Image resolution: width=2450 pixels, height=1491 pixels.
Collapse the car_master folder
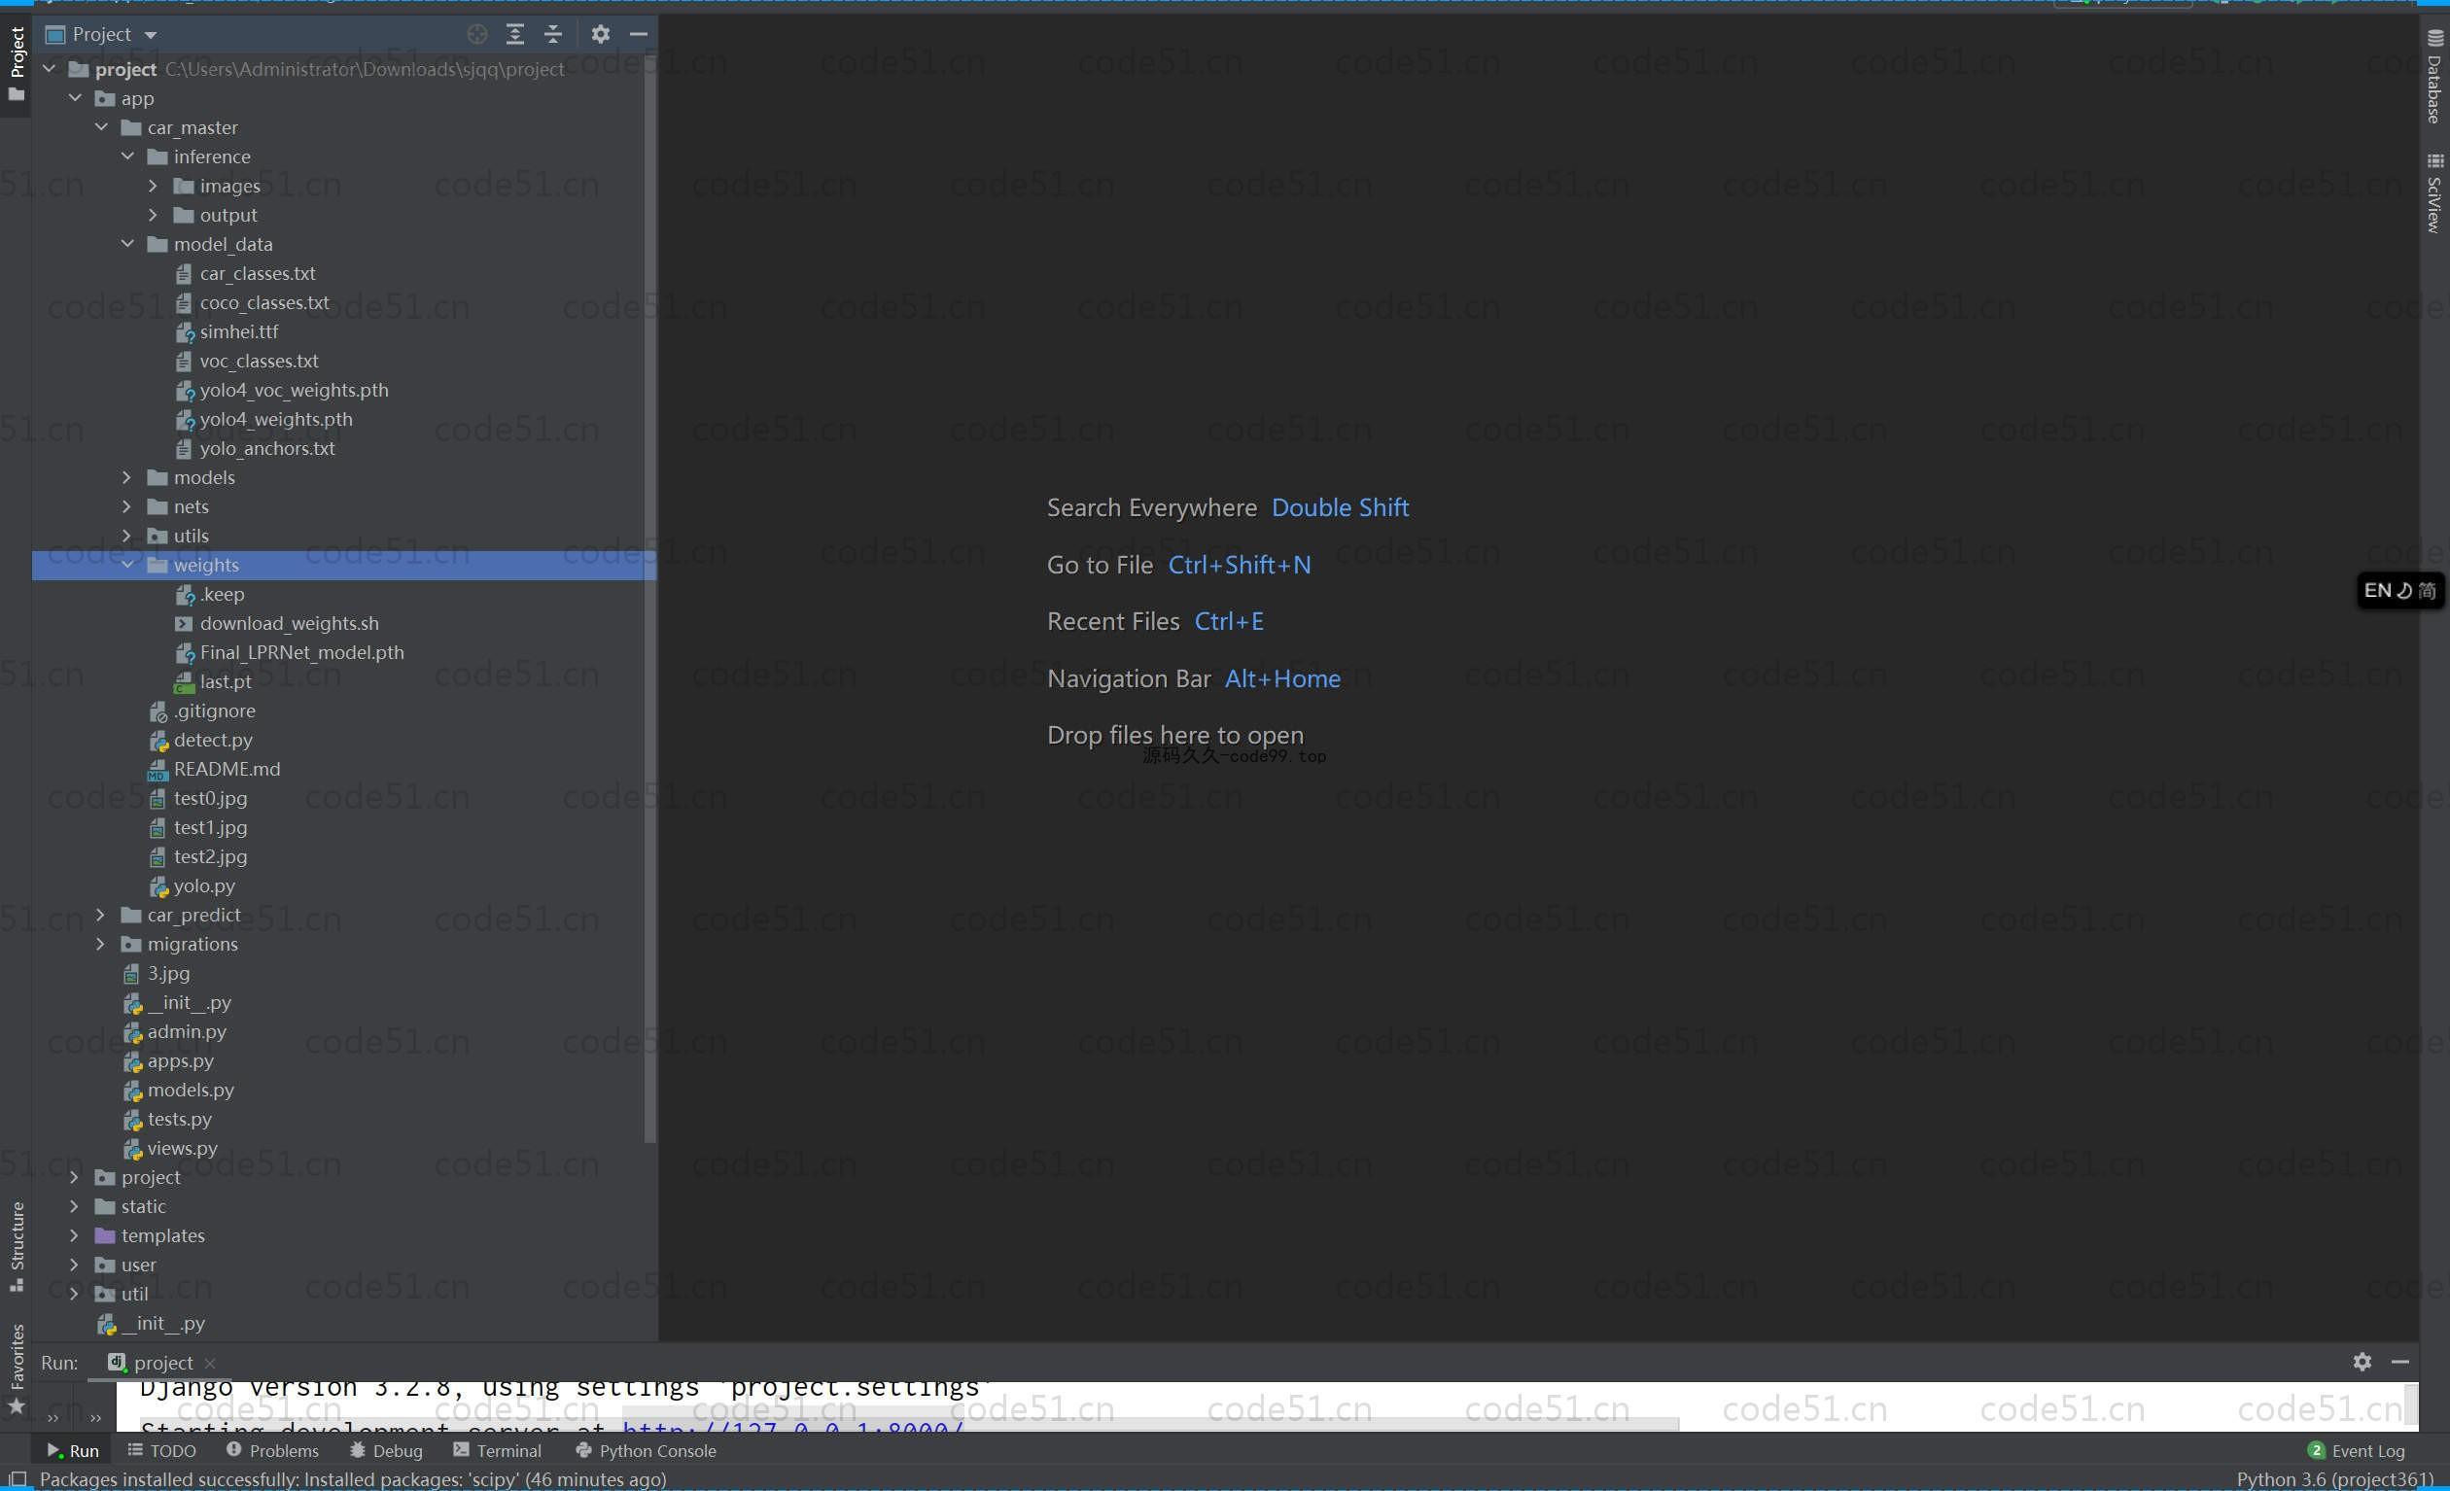101,127
